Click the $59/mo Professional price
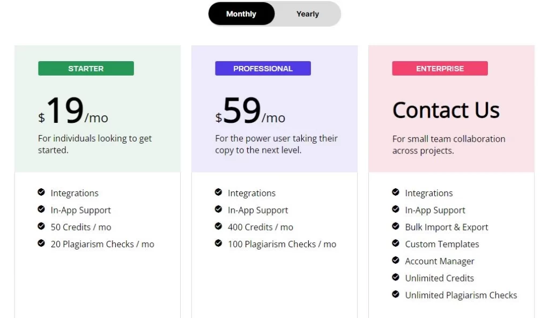549x318 pixels. (x=250, y=110)
